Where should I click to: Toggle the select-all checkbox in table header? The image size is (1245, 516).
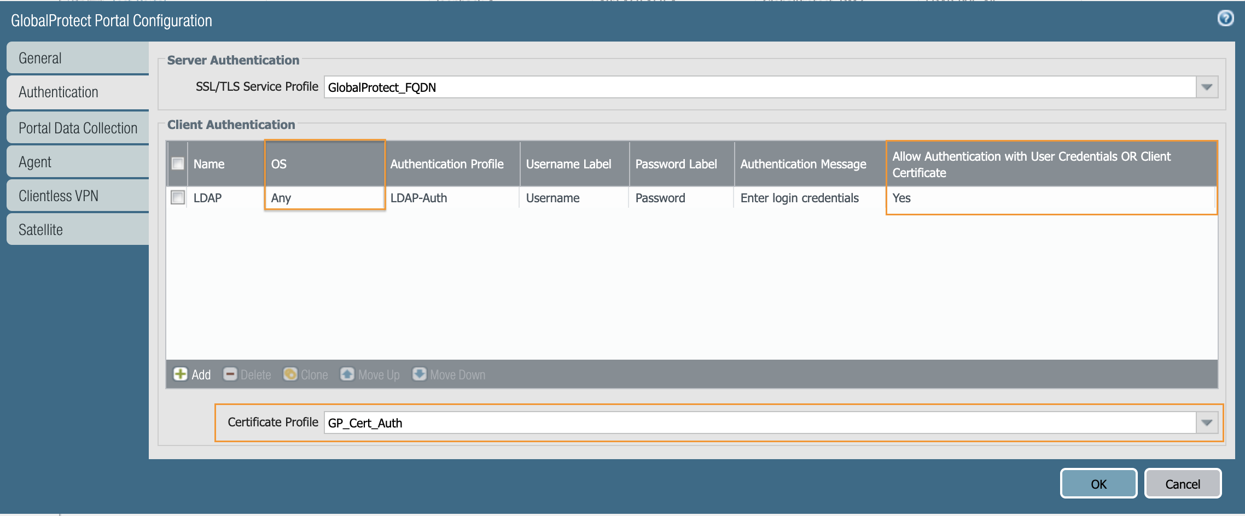pos(177,163)
